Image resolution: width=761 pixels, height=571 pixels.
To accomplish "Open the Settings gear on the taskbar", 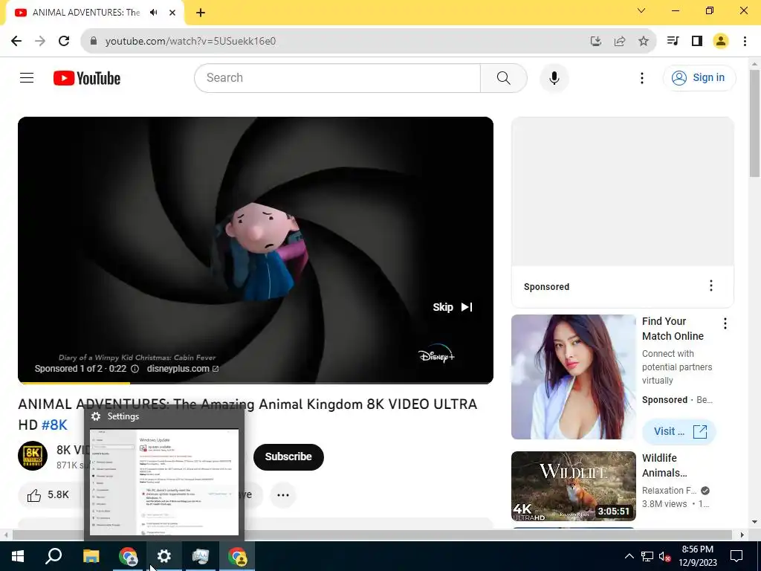I will pos(164,556).
